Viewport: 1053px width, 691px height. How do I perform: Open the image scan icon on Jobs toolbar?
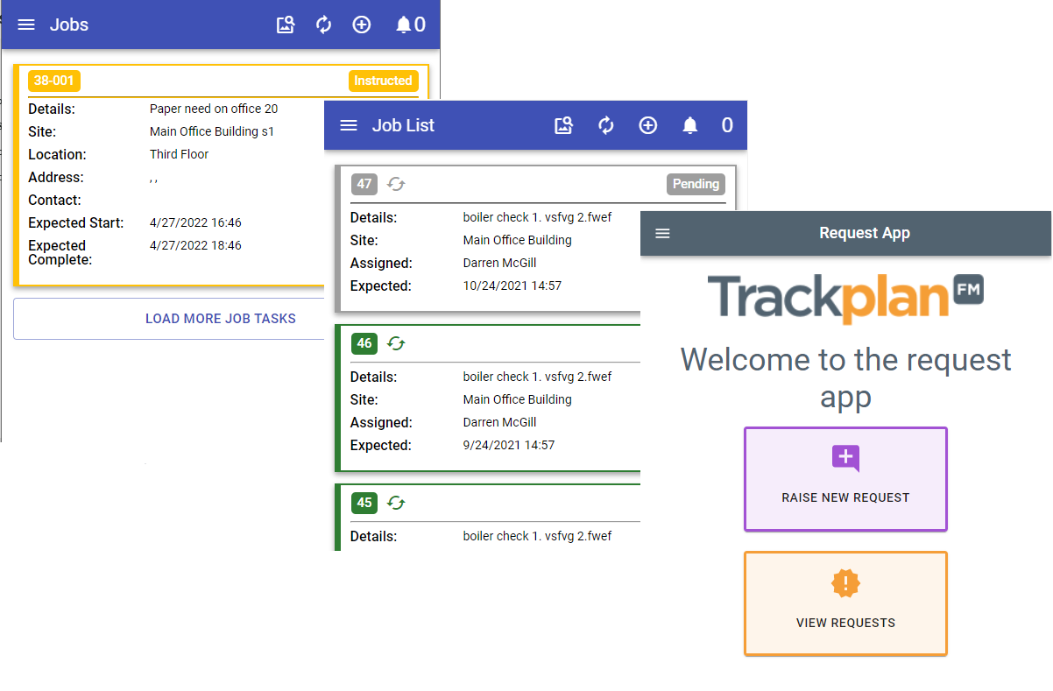click(x=286, y=25)
